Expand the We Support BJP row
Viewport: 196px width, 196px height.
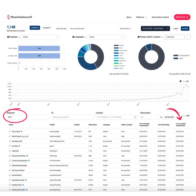10,141
